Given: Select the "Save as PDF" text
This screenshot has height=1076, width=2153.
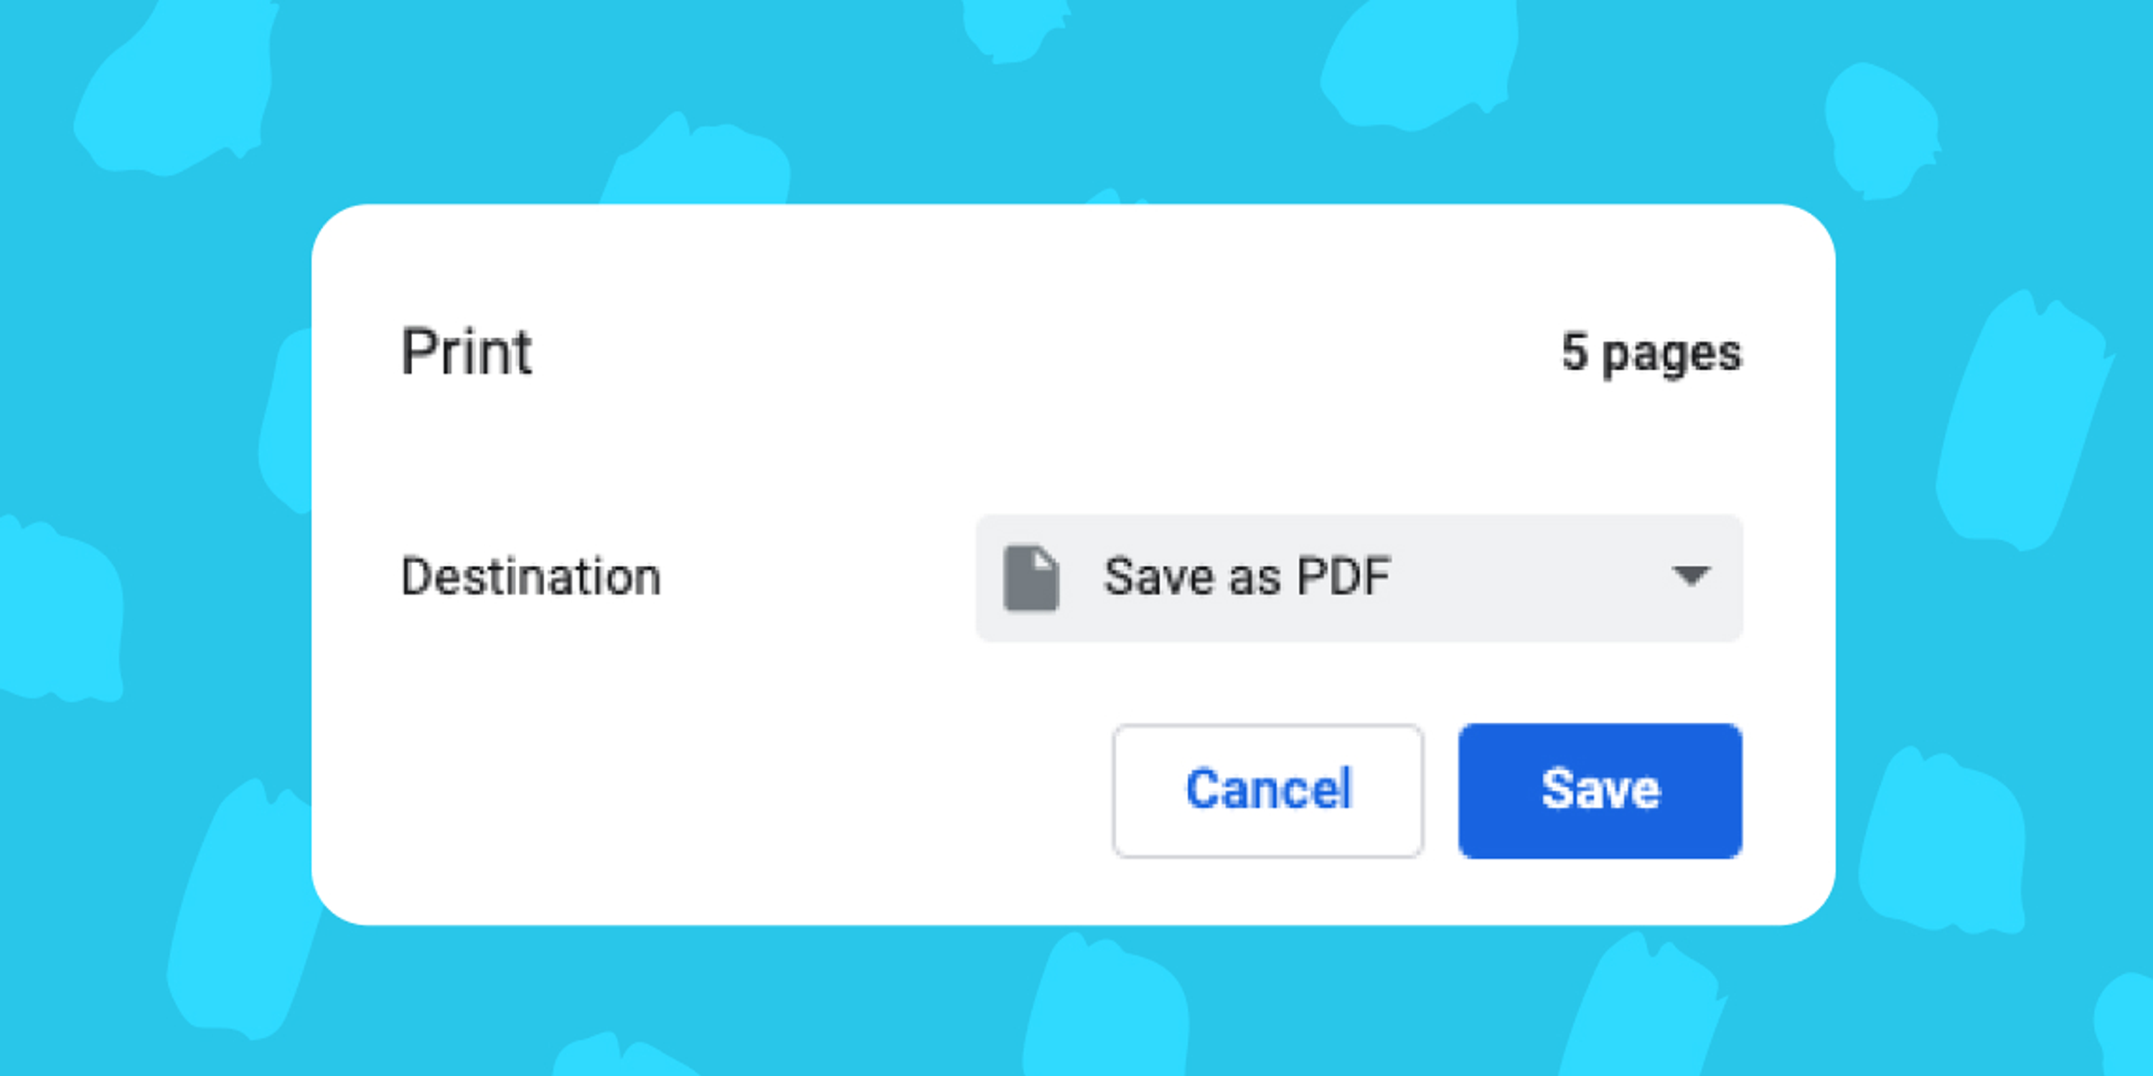Looking at the screenshot, I should pyautogui.click(x=1247, y=577).
